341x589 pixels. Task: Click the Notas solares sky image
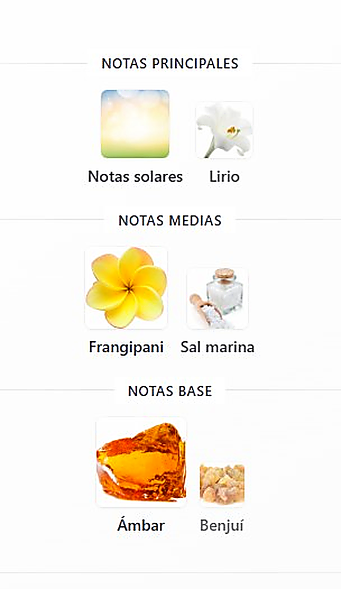pyautogui.click(x=135, y=123)
